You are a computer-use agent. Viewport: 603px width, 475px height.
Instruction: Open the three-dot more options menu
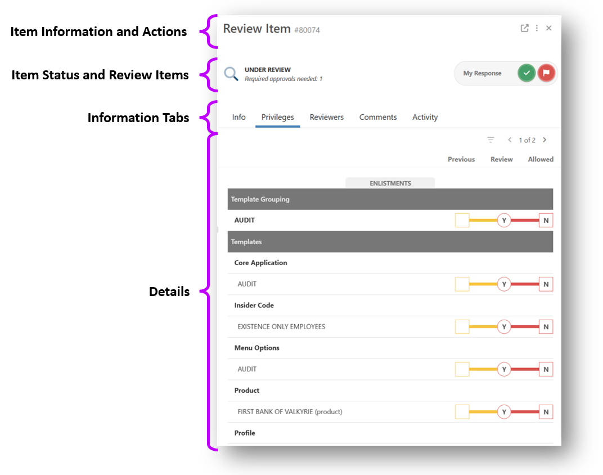coord(537,28)
